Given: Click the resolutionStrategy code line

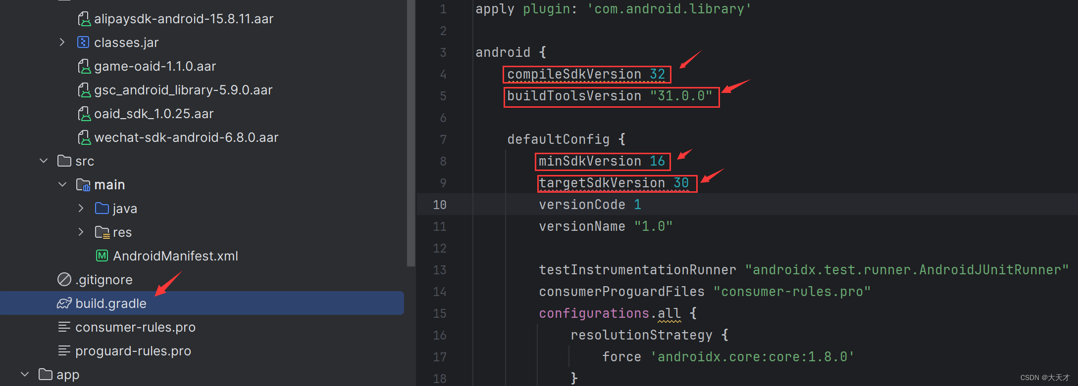Looking at the screenshot, I should 650,335.
